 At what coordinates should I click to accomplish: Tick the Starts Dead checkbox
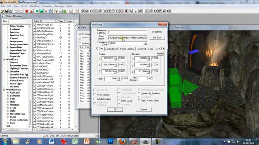(x=119, y=101)
